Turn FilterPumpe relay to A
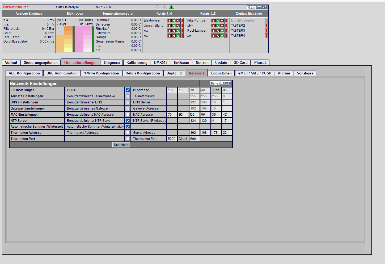385x264 pixels. (218, 20)
